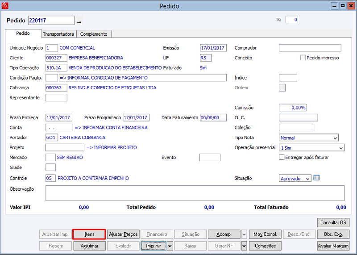This screenshot has height=255, width=357.
Task: Click the Cobrança code field 000363
Action: point(56,88)
